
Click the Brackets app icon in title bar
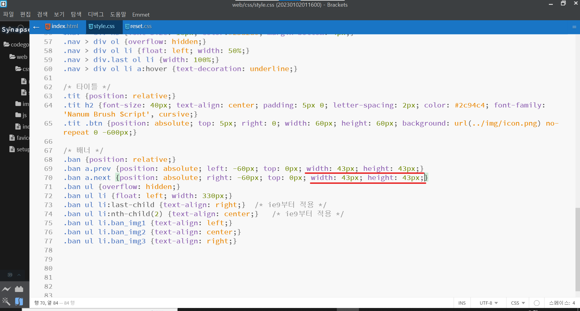(x=4, y=4)
